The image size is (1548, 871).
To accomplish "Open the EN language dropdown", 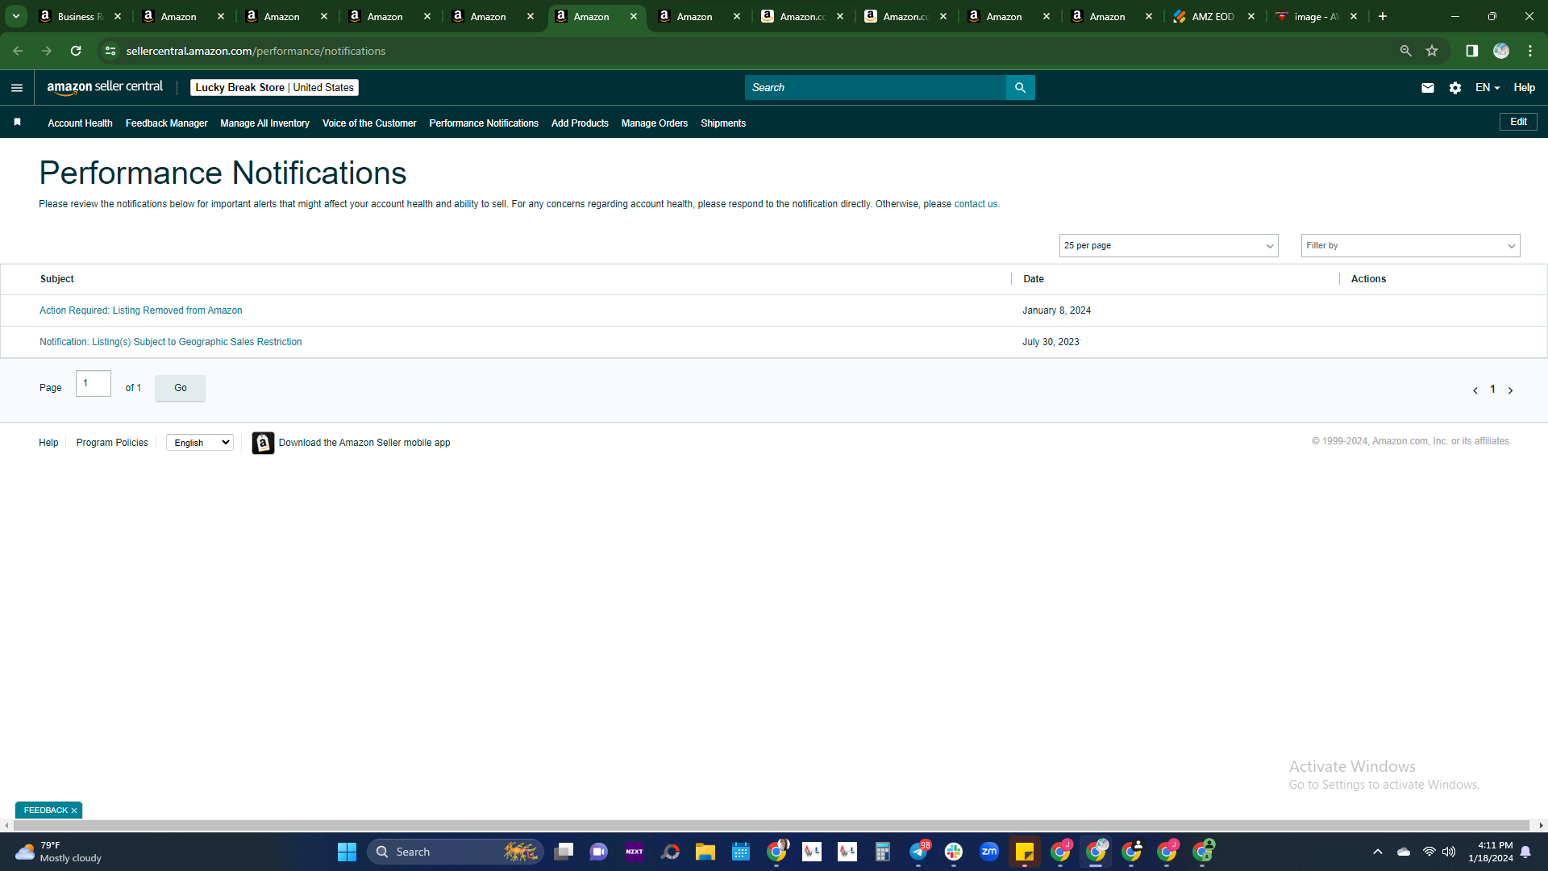I will 1488,88.
